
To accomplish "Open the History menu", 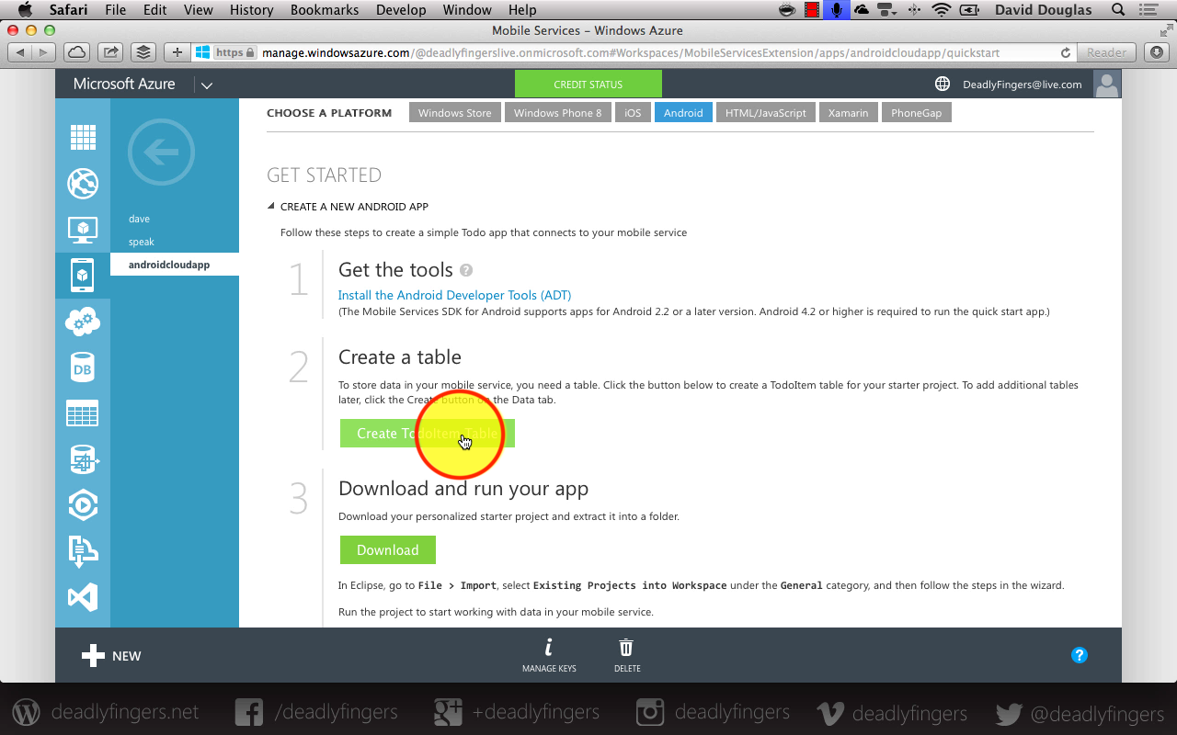I will point(252,10).
